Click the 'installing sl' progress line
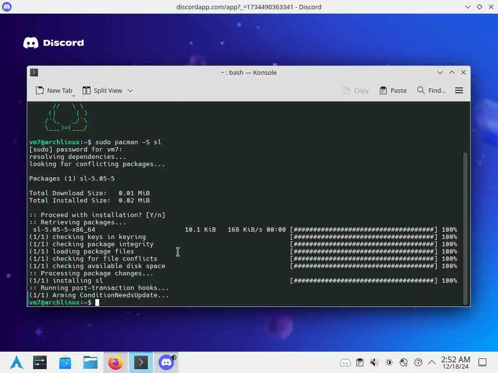498x373 pixels. pyautogui.click(x=243, y=281)
